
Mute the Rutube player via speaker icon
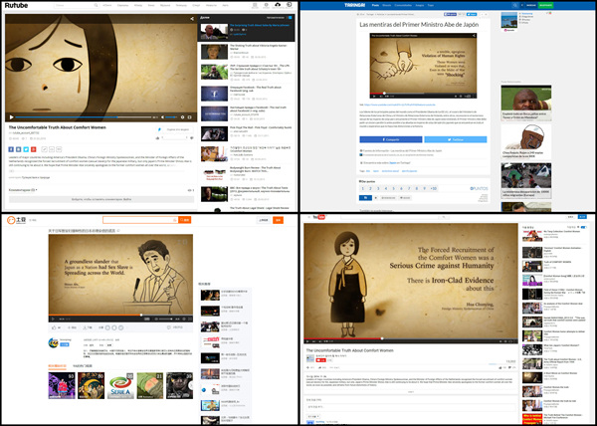click(x=162, y=117)
